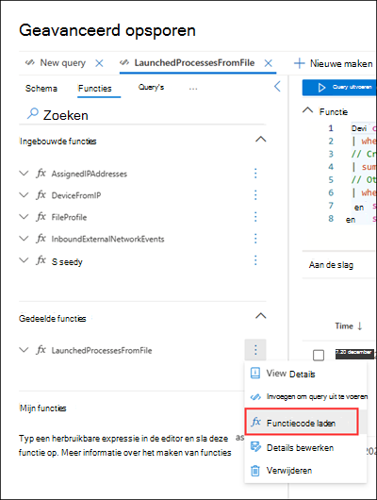377x500 pixels.
Task: Open more options for DeviceFromIP function
Action: click(x=255, y=195)
